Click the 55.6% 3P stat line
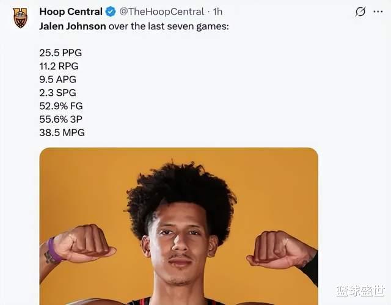The image size is (391, 305). click(x=60, y=120)
